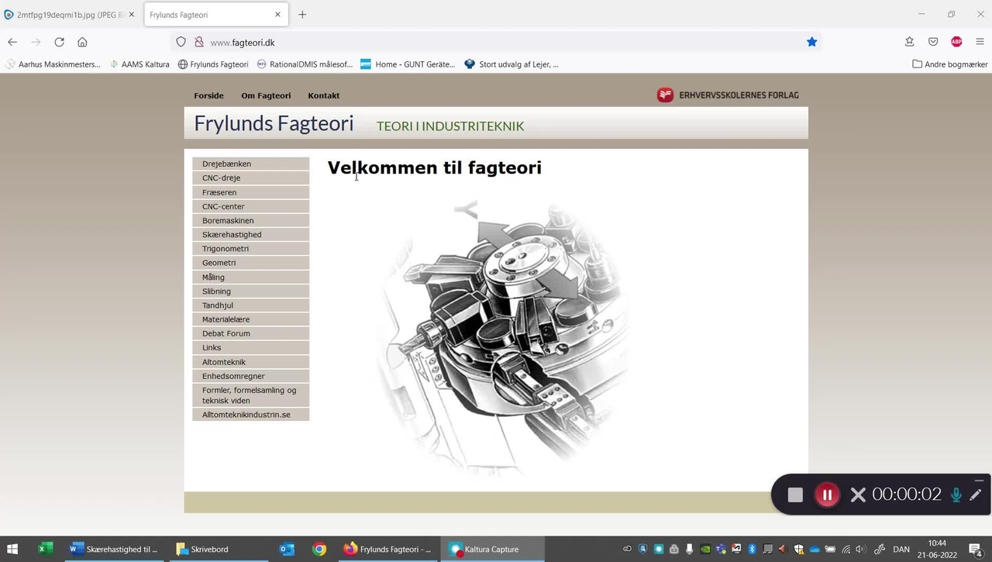Open RationalDMIS bookmark

(x=305, y=64)
